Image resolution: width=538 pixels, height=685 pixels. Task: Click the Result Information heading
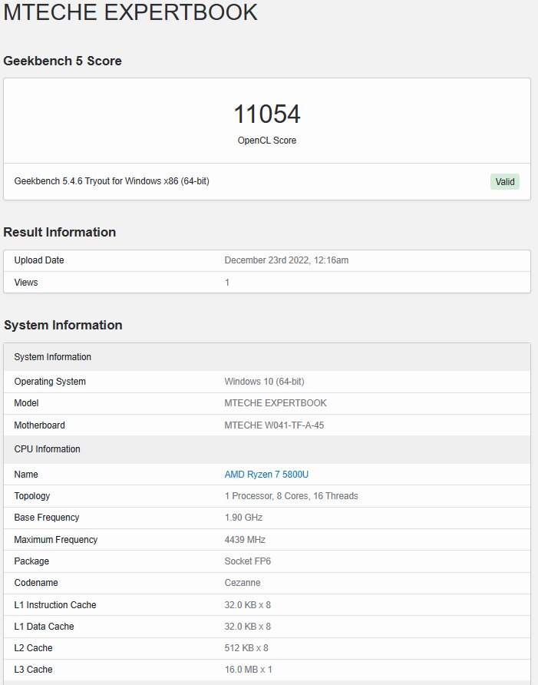(60, 232)
